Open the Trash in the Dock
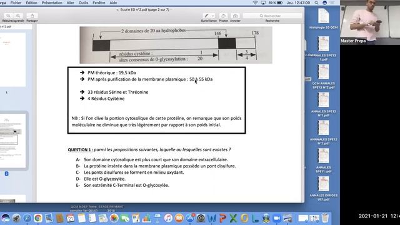400x225 pixels. pyautogui.click(x=325, y=218)
